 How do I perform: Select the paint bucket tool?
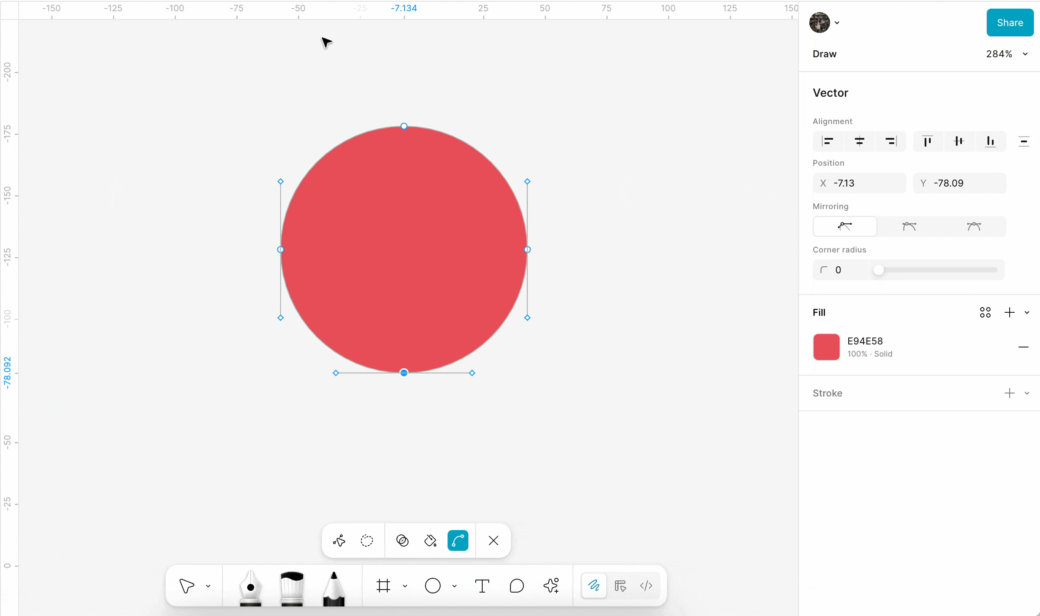(430, 541)
